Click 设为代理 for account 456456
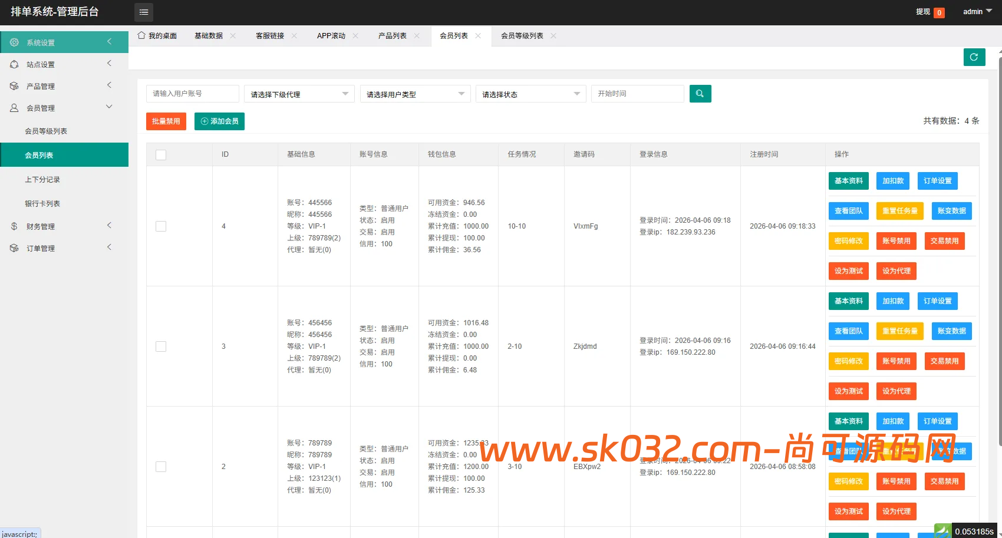1002x538 pixels. [x=896, y=391]
